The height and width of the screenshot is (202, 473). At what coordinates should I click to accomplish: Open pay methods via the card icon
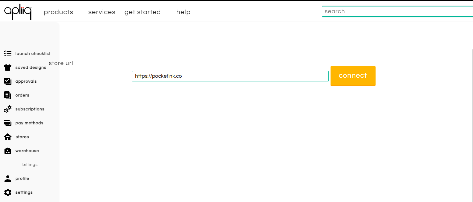(7, 123)
